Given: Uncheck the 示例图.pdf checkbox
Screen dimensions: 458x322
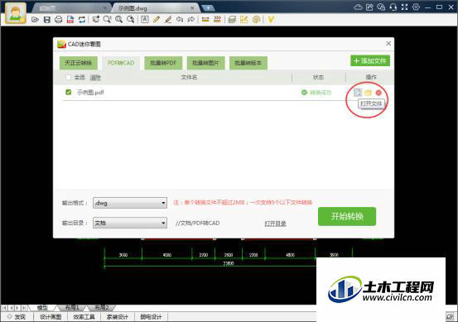Looking at the screenshot, I should coord(69,92).
